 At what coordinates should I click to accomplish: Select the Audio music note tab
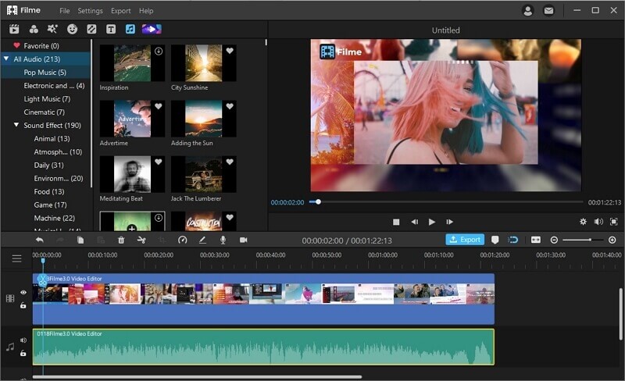click(130, 29)
